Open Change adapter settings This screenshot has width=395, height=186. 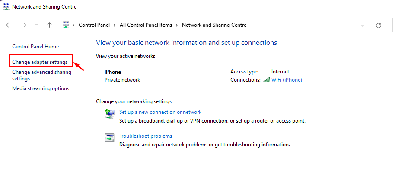40,62
